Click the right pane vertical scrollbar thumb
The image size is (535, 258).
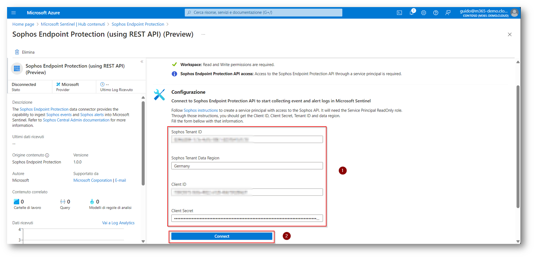pos(518,147)
